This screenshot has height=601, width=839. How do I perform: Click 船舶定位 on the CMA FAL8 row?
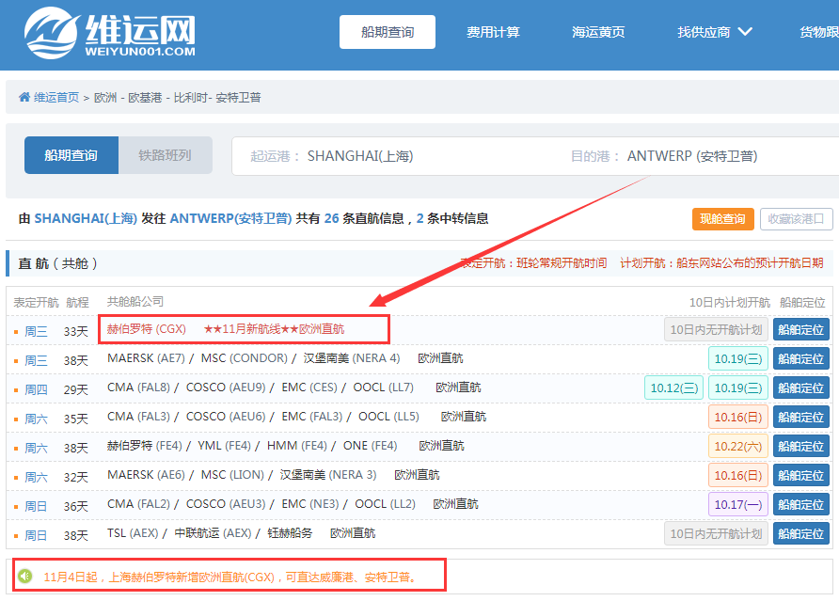tap(800, 387)
